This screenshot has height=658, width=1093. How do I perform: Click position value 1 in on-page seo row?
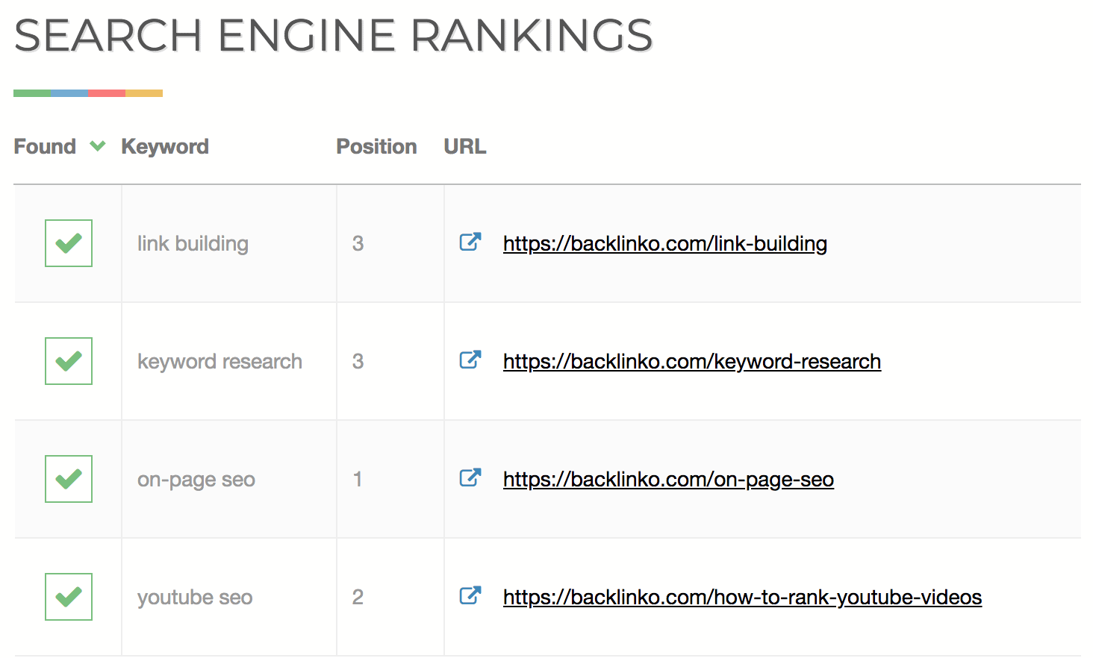pyautogui.click(x=358, y=479)
